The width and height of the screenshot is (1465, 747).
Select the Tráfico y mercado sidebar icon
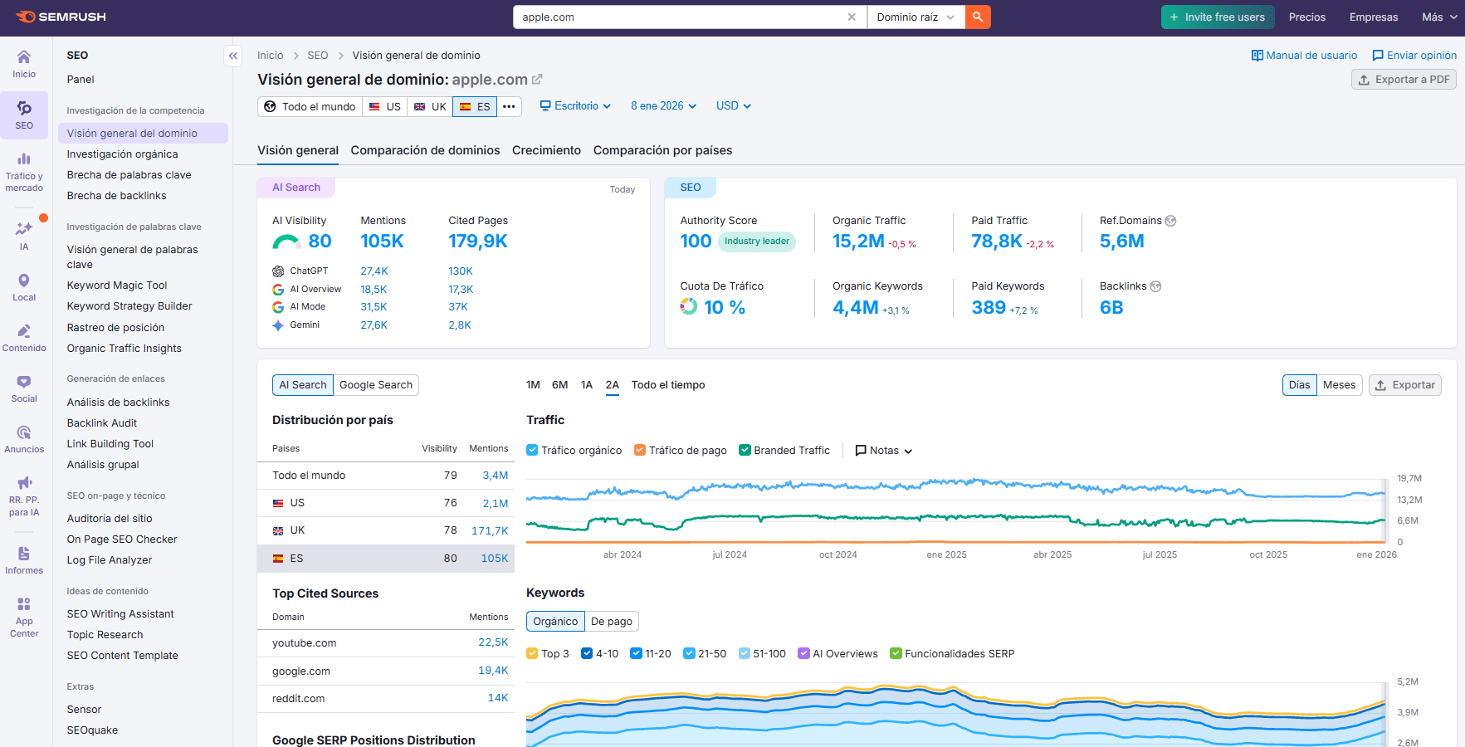coord(24,170)
